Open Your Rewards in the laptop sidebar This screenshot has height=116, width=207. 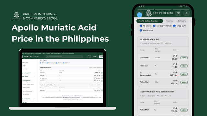(x=26, y=95)
